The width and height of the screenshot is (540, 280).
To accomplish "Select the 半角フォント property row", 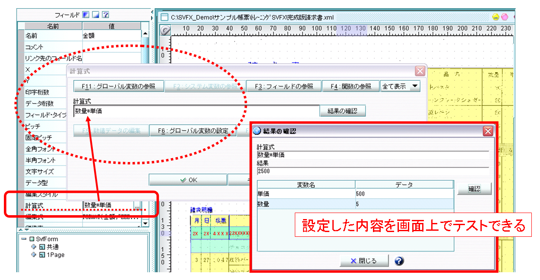I will click(x=45, y=160).
